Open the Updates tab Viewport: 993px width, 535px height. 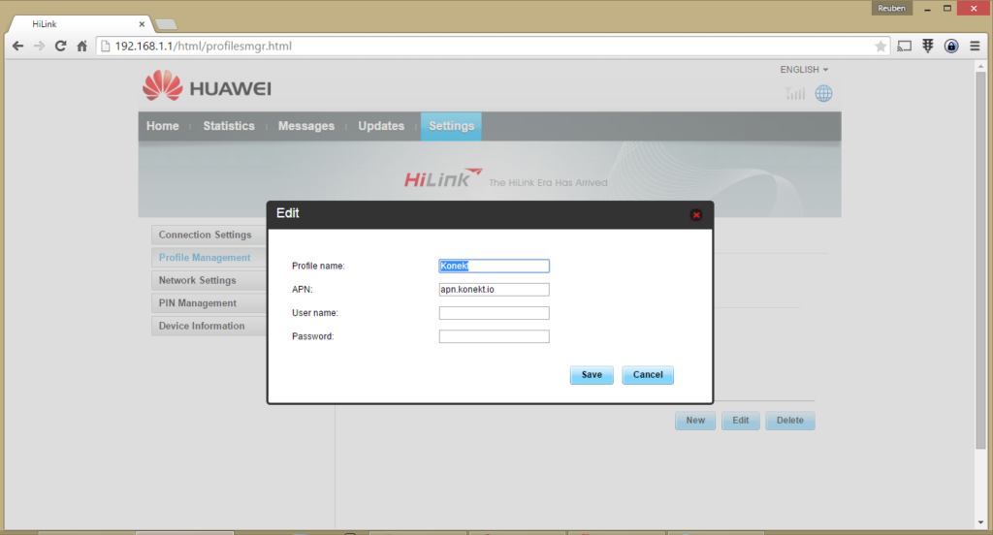(x=381, y=126)
